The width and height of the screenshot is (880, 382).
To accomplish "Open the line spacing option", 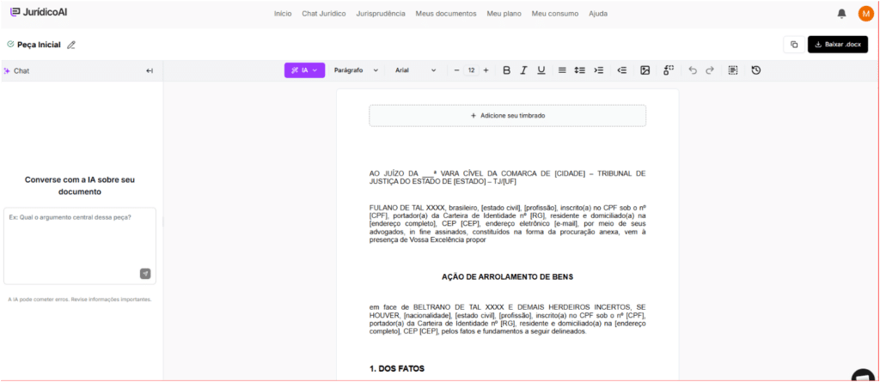I will tap(580, 70).
